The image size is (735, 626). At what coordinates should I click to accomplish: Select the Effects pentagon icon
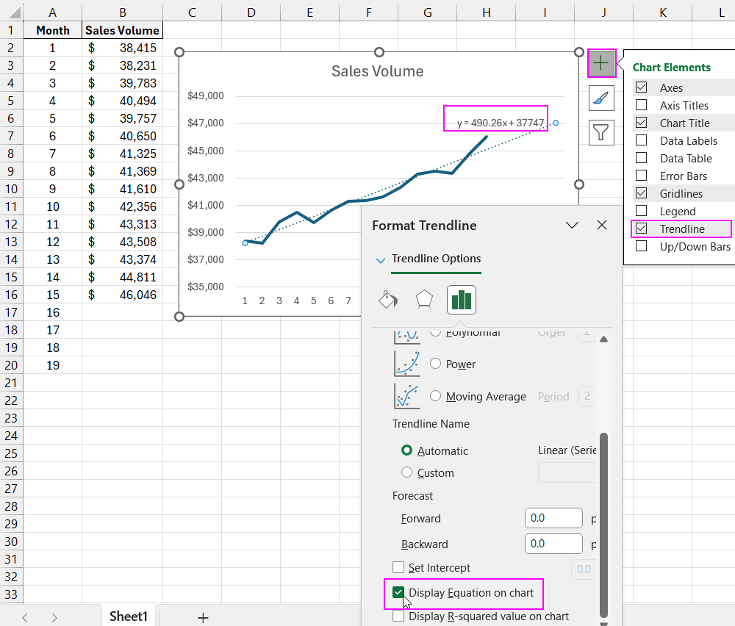pyautogui.click(x=424, y=300)
